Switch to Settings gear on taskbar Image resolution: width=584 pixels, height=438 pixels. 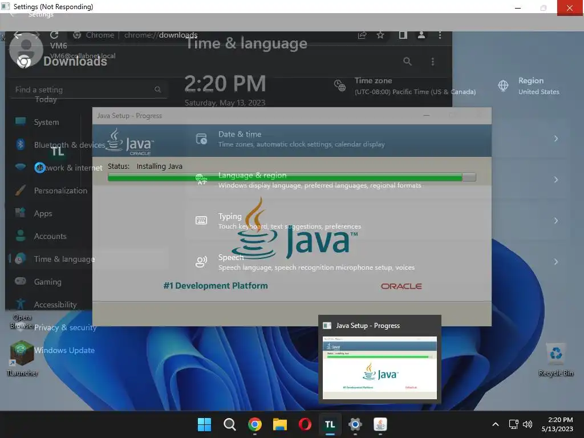355,424
